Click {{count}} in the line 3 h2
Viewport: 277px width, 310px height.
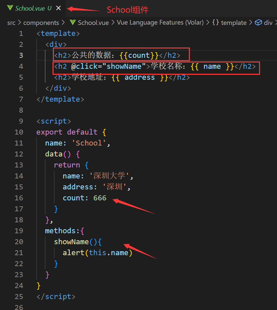(x=139, y=55)
